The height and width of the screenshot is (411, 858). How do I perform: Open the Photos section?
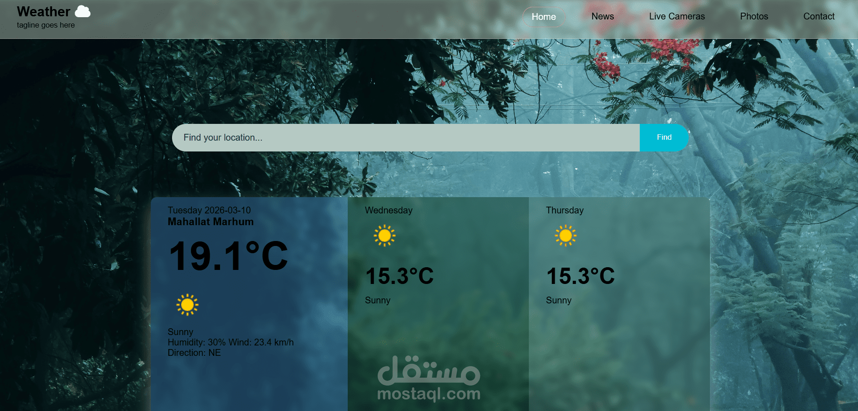point(753,16)
